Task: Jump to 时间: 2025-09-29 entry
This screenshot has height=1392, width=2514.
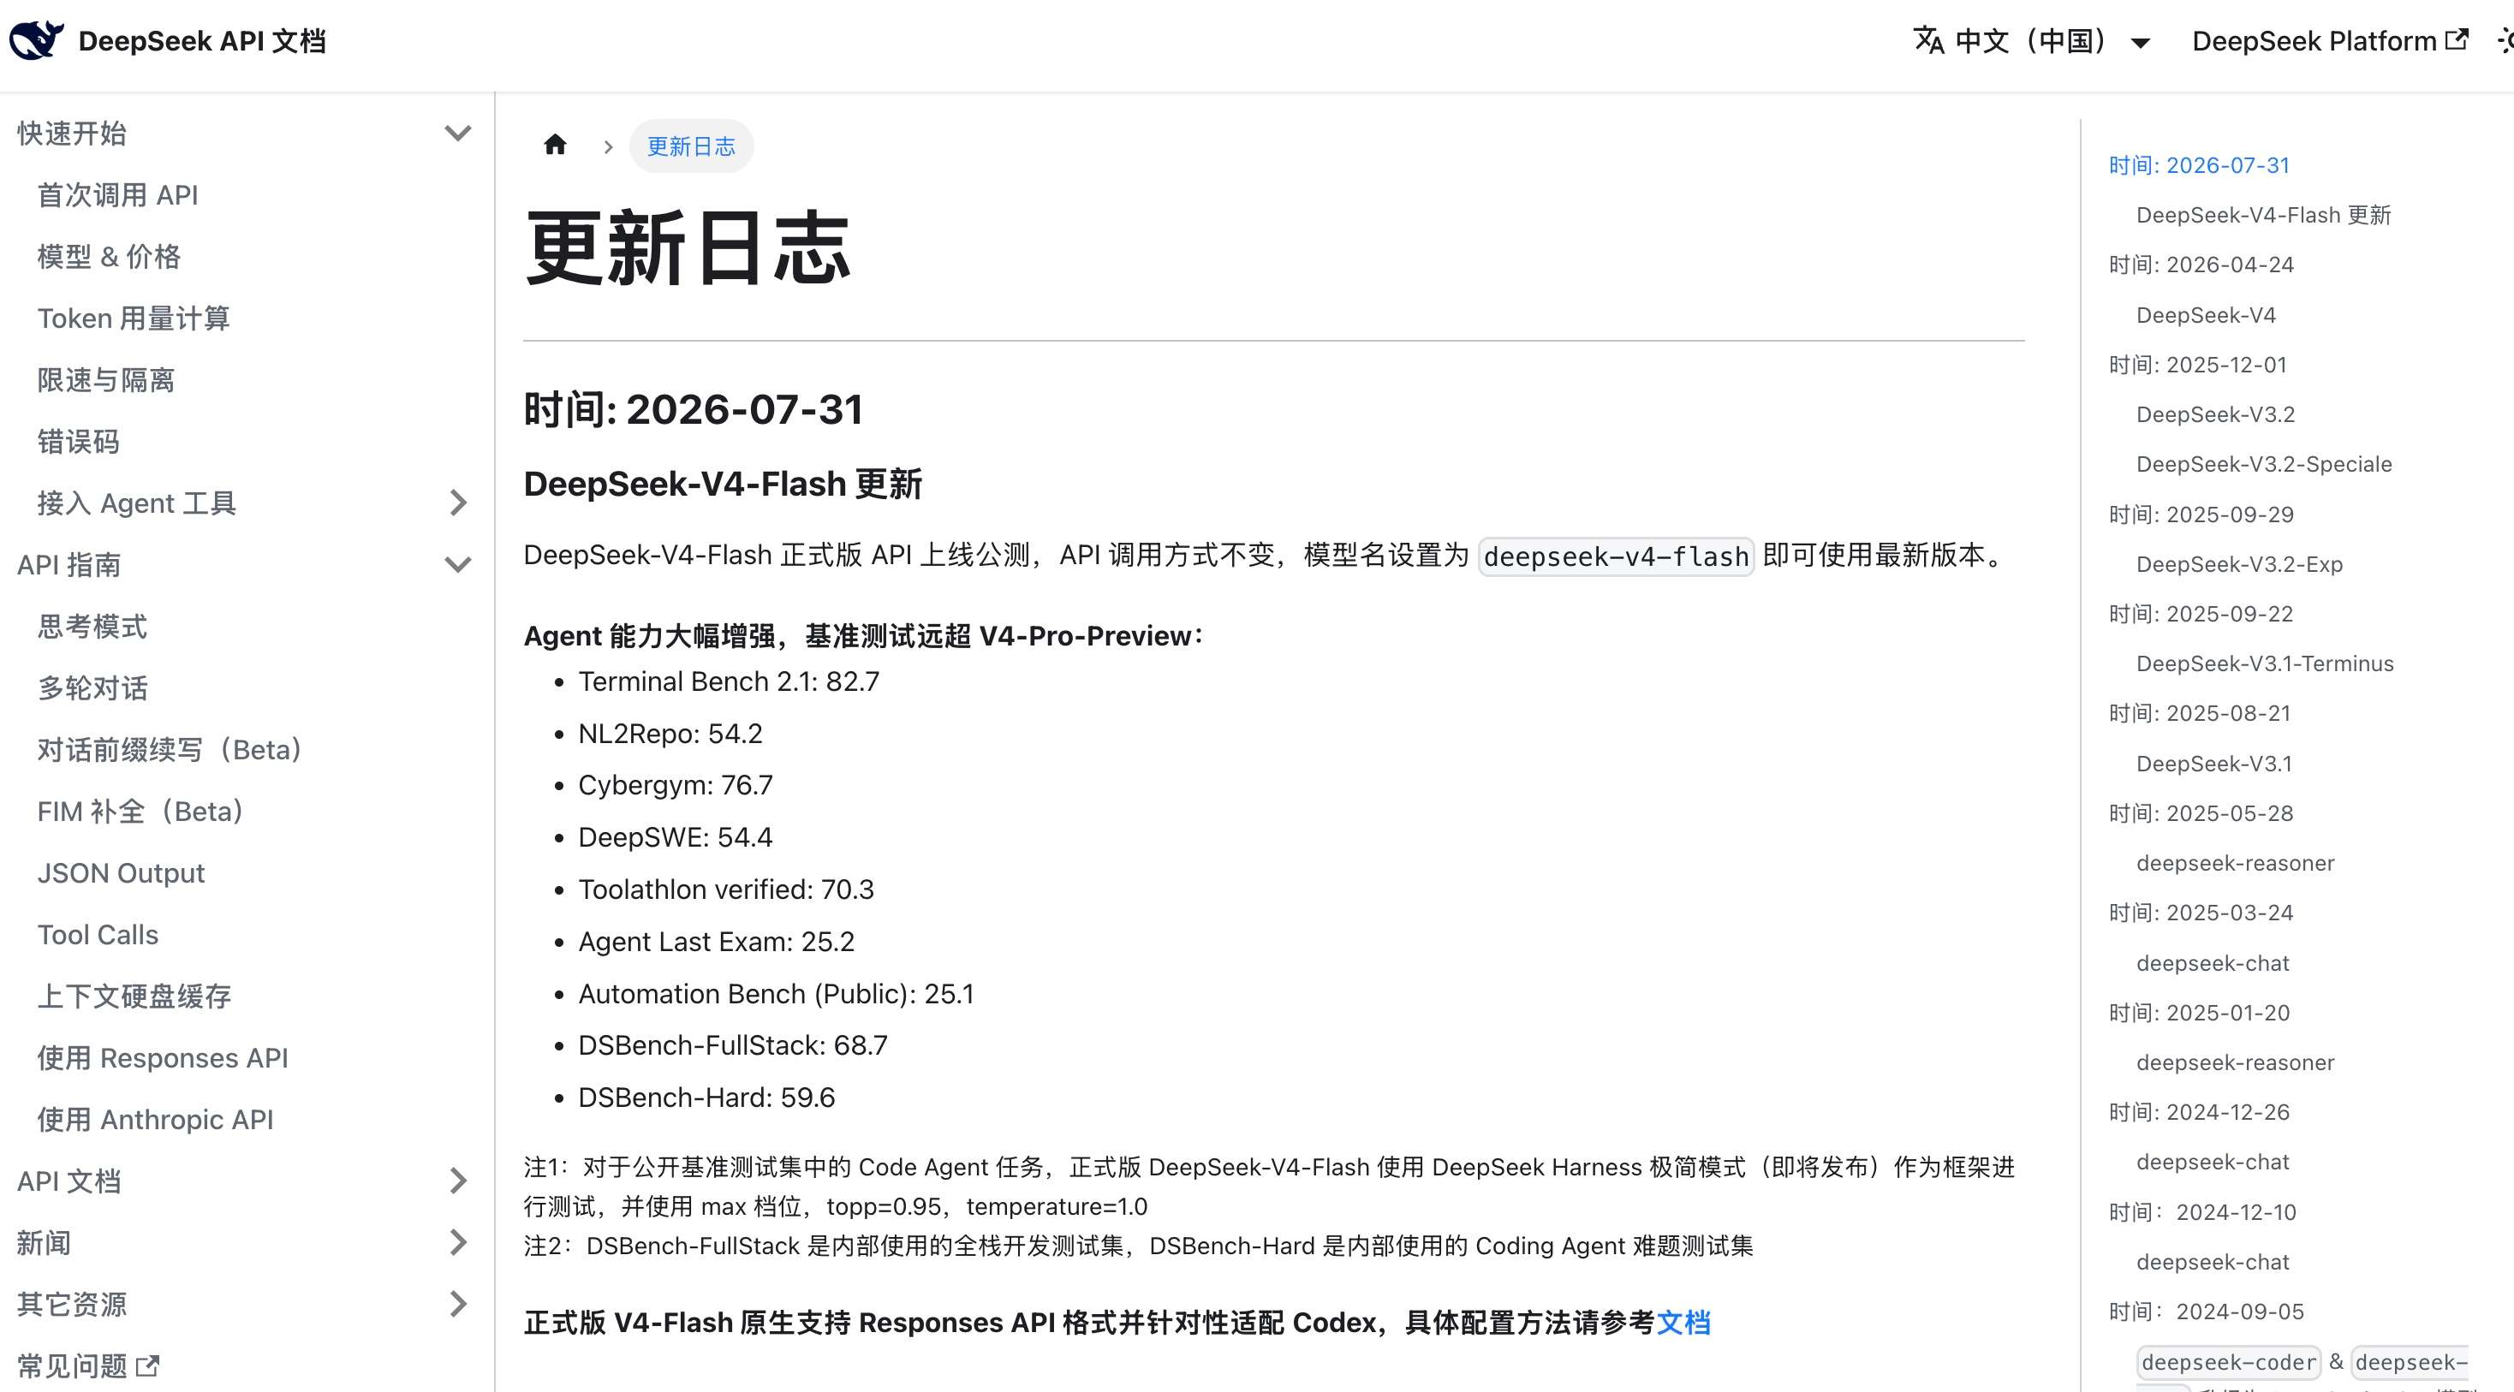Action: coord(2201,515)
